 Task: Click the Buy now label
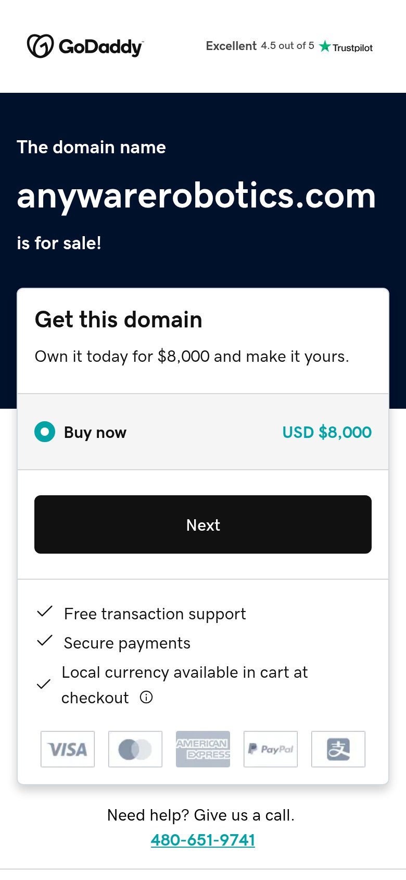[x=95, y=433]
